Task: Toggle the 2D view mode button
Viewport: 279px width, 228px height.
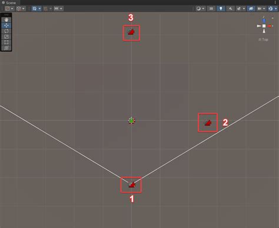Action: [211, 8]
